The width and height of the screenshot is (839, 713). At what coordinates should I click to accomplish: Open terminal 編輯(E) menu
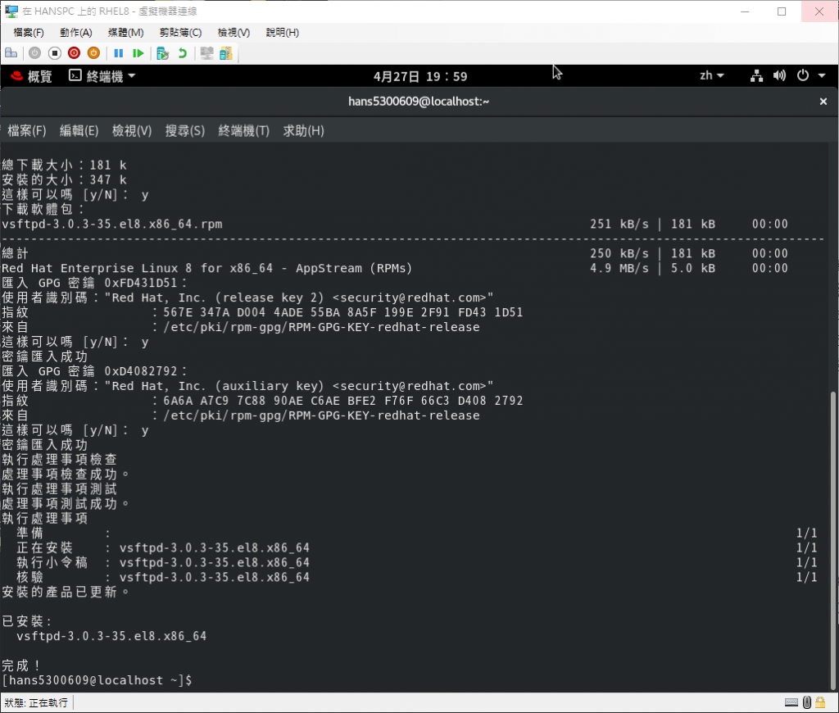tap(79, 130)
